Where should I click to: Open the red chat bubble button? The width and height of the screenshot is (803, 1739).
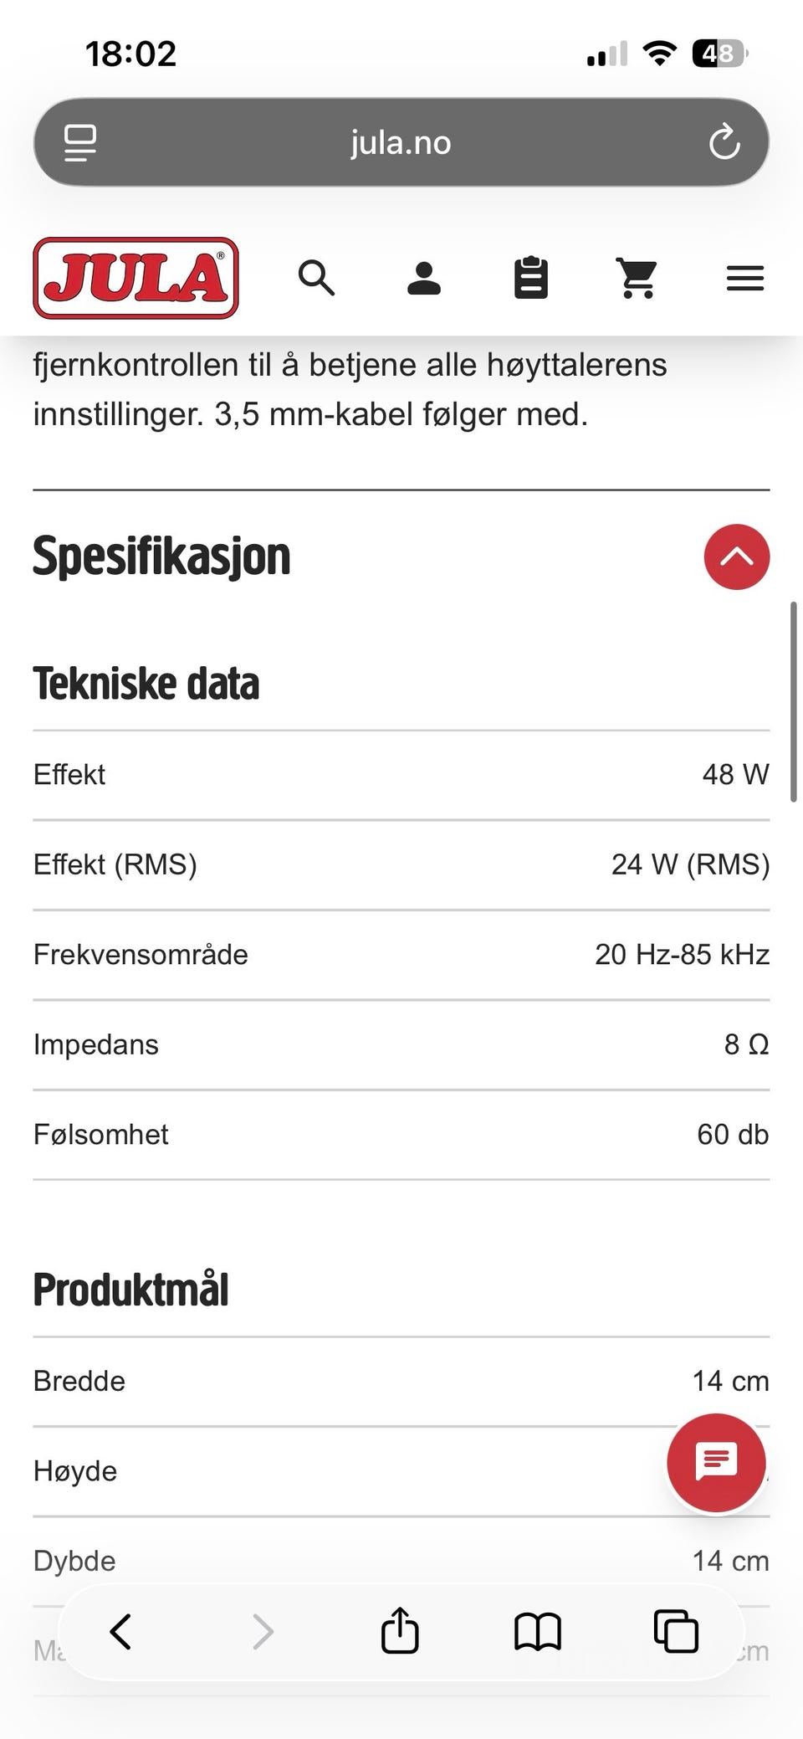tap(716, 1463)
